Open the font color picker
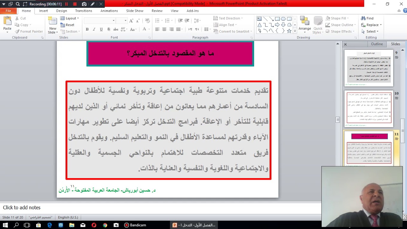407x229 pixels. pos(146,29)
